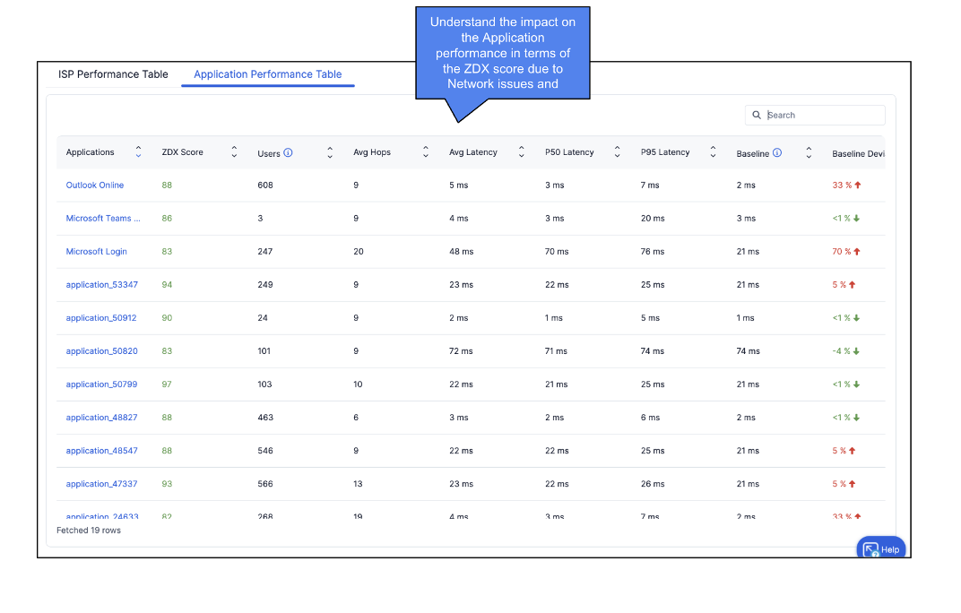The width and height of the screenshot is (961, 613).
Task: Open the Outlook Online application link
Action: coord(95,186)
